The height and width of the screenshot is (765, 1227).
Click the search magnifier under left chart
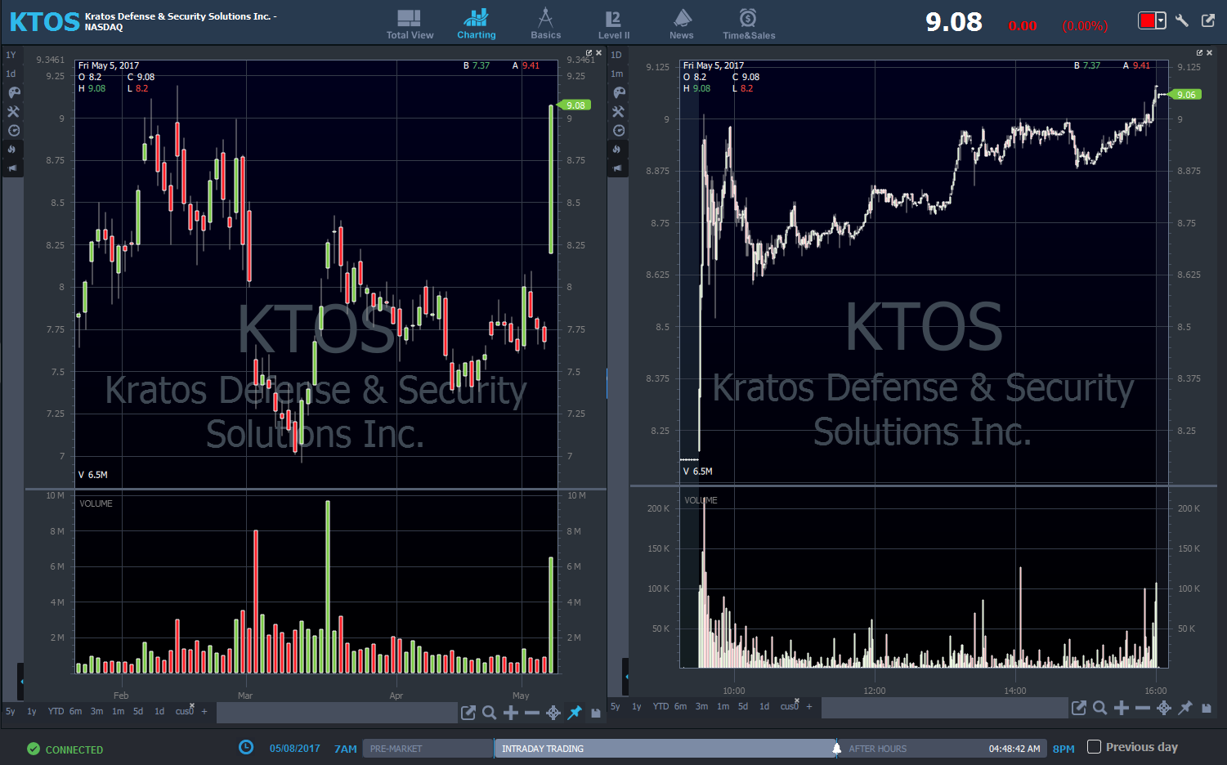click(489, 713)
